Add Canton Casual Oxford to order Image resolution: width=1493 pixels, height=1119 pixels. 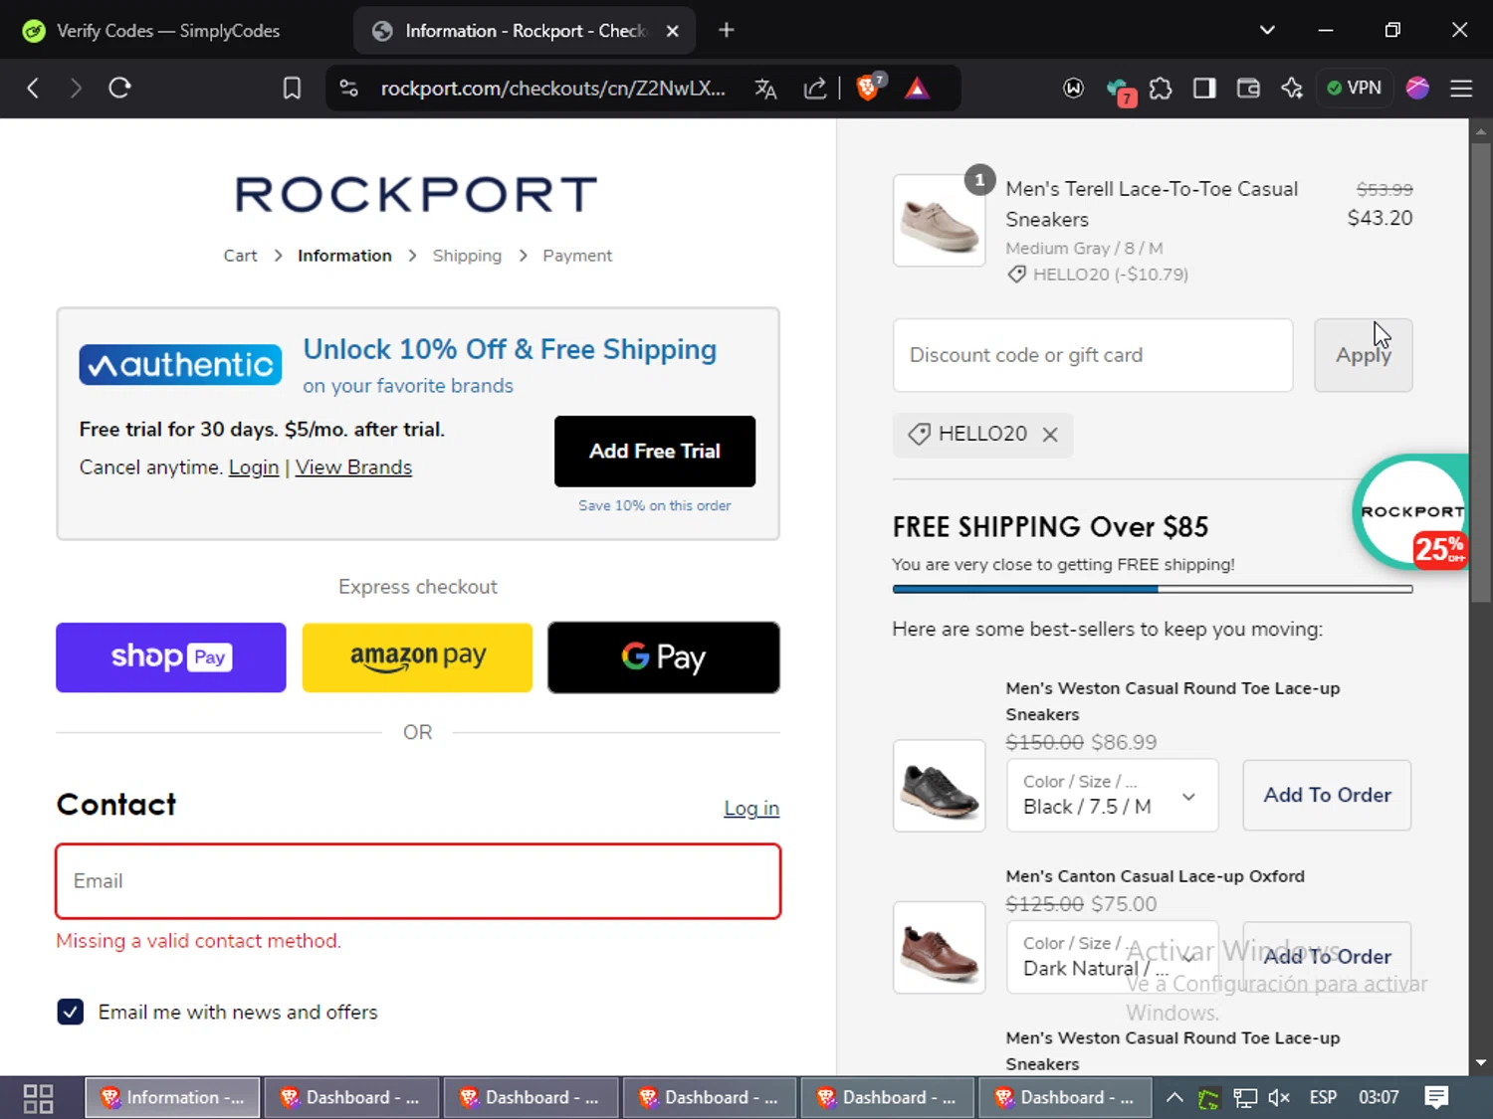point(1327,957)
